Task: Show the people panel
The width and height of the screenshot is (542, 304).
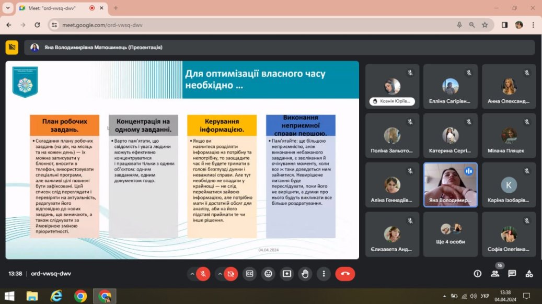Action: click(x=495, y=274)
